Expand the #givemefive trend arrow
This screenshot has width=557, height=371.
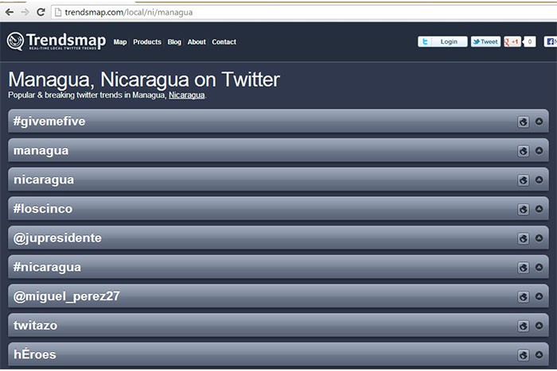click(539, 122)
